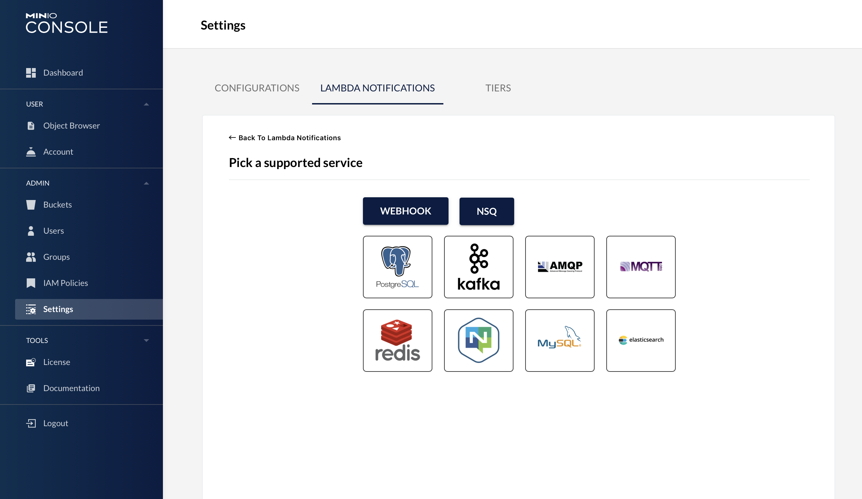Screen dimensions: 862x499
Task: Choose the Kafka service tile
Action: pyautogui.click(x=478, y=267)
